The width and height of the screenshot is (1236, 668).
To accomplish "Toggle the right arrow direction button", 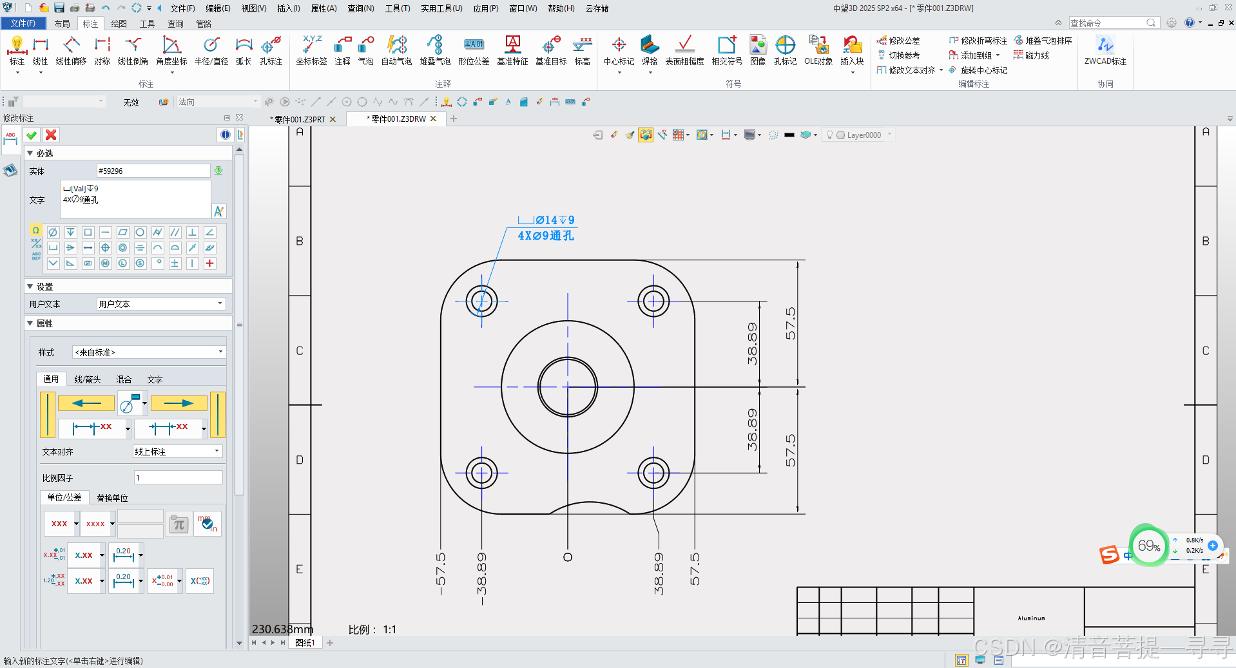I will [x=179, y=403].
